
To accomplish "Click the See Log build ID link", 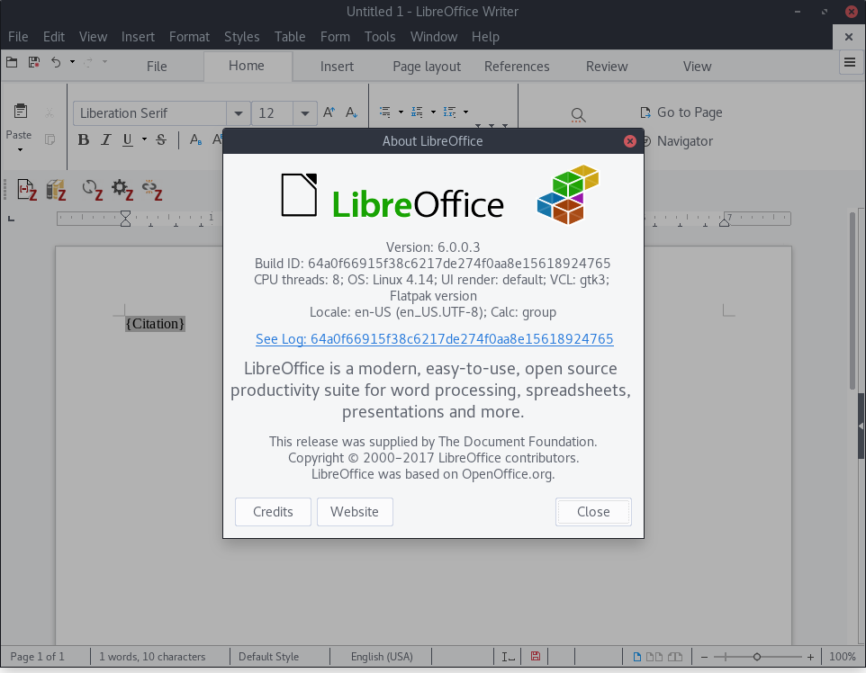I will click(x=434, y=339).
